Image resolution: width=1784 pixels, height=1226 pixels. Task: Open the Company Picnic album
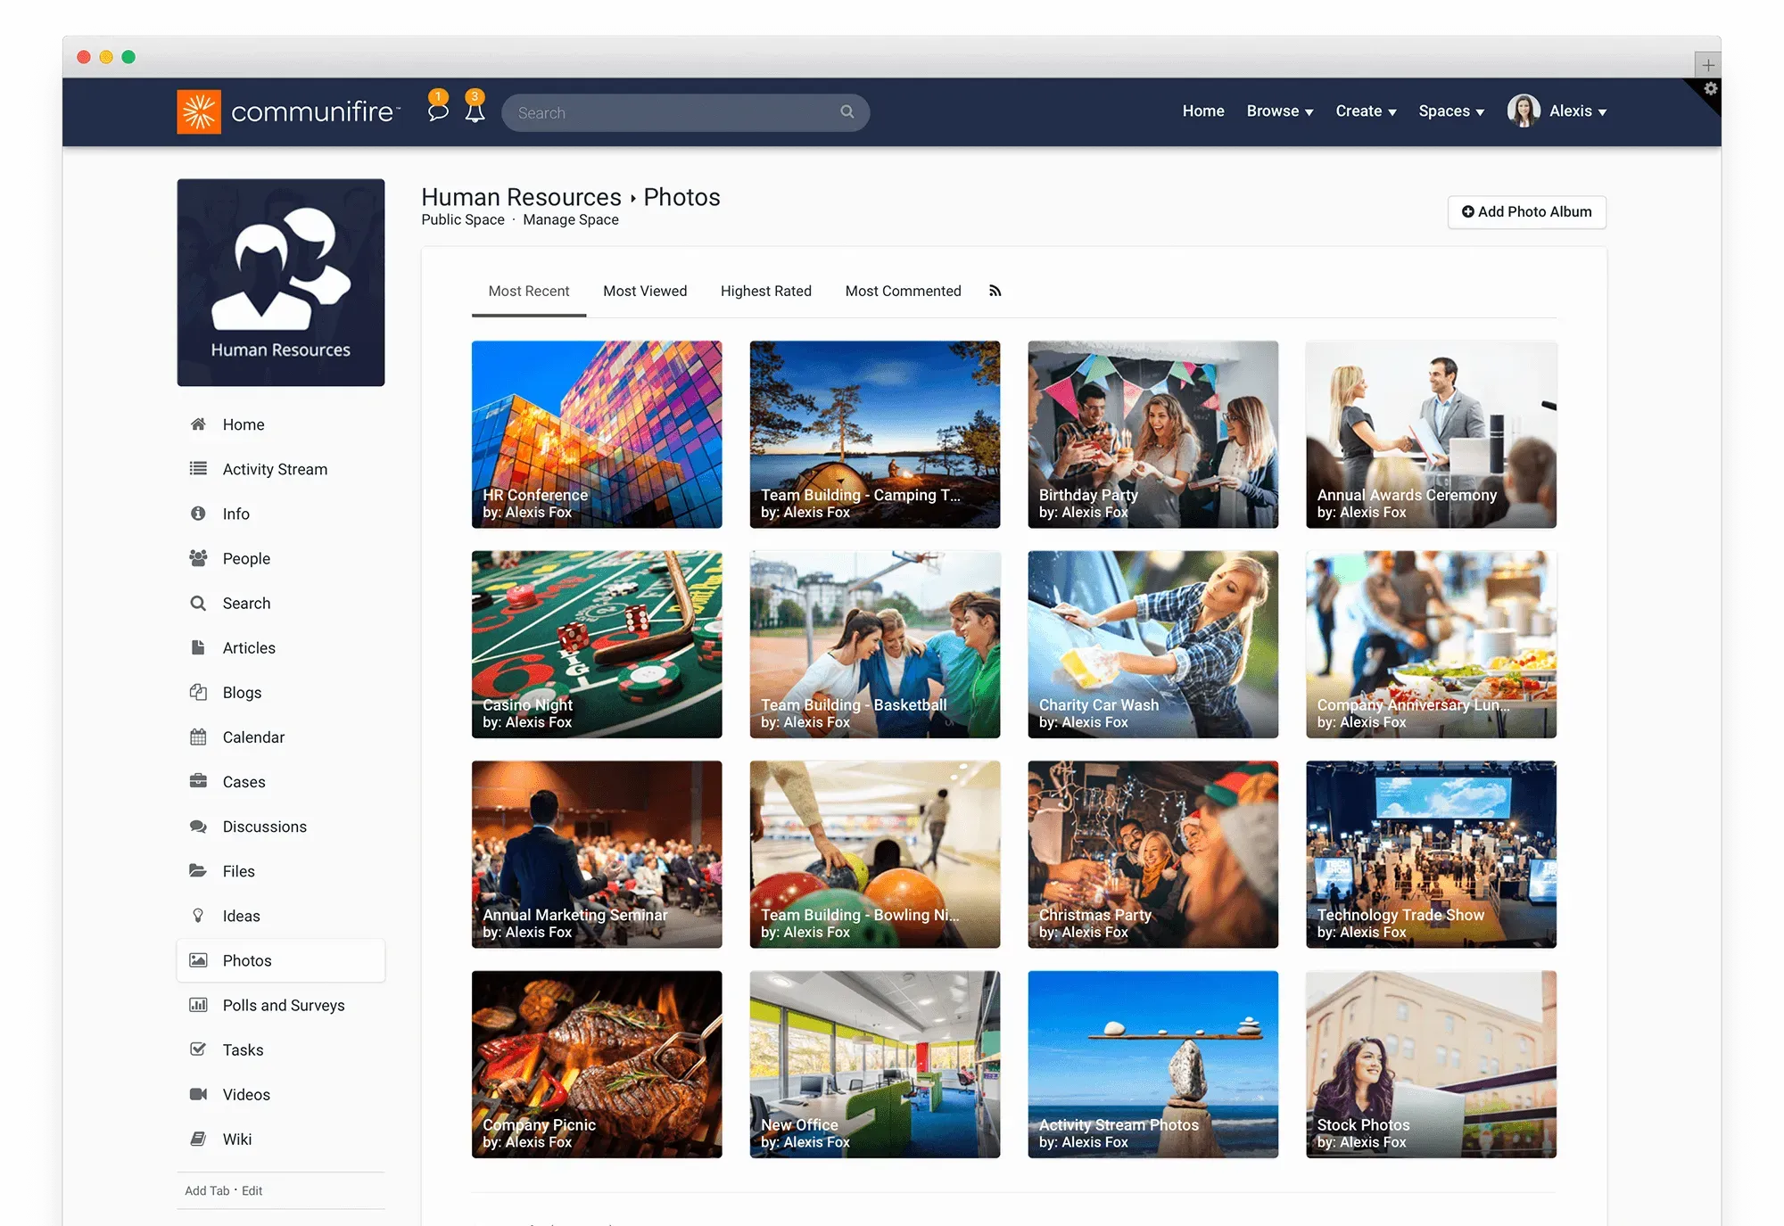[x=597, y=1065]
